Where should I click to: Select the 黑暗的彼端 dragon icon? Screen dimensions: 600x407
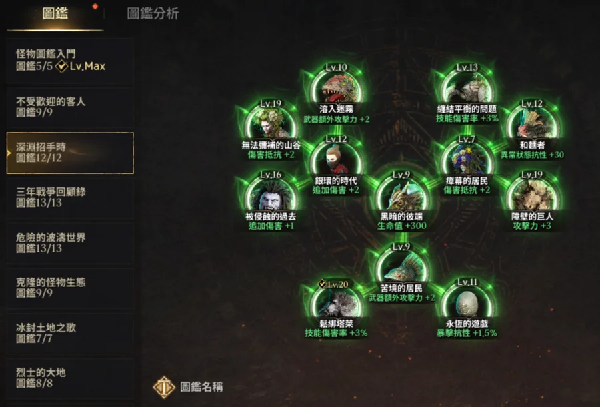[x=401, y=195]
